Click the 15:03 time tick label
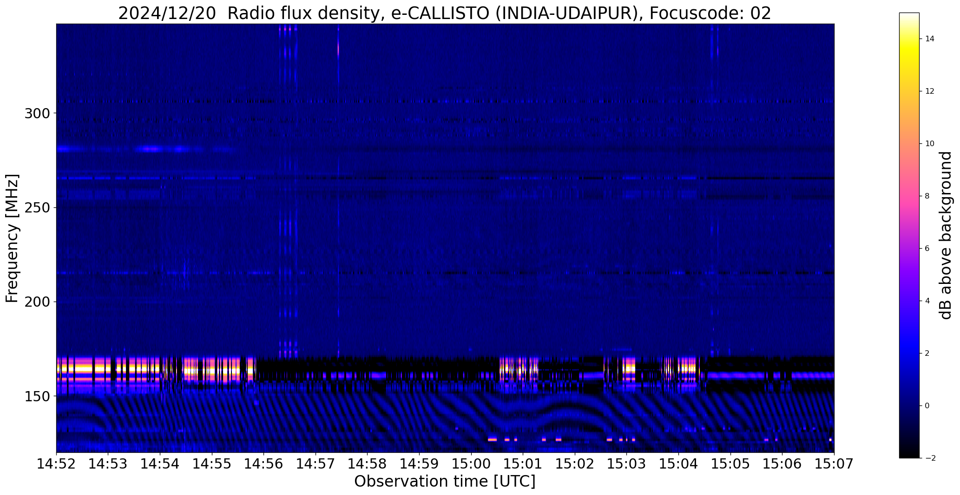 (x=627, y=464)
